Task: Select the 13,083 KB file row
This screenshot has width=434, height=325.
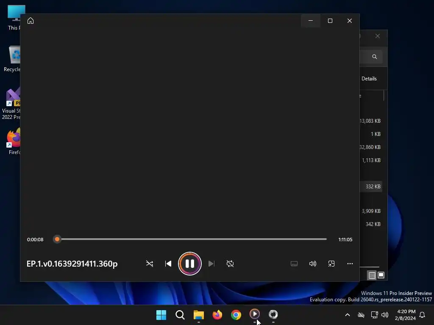Action: pyautogui.click(x=370, y=121)
